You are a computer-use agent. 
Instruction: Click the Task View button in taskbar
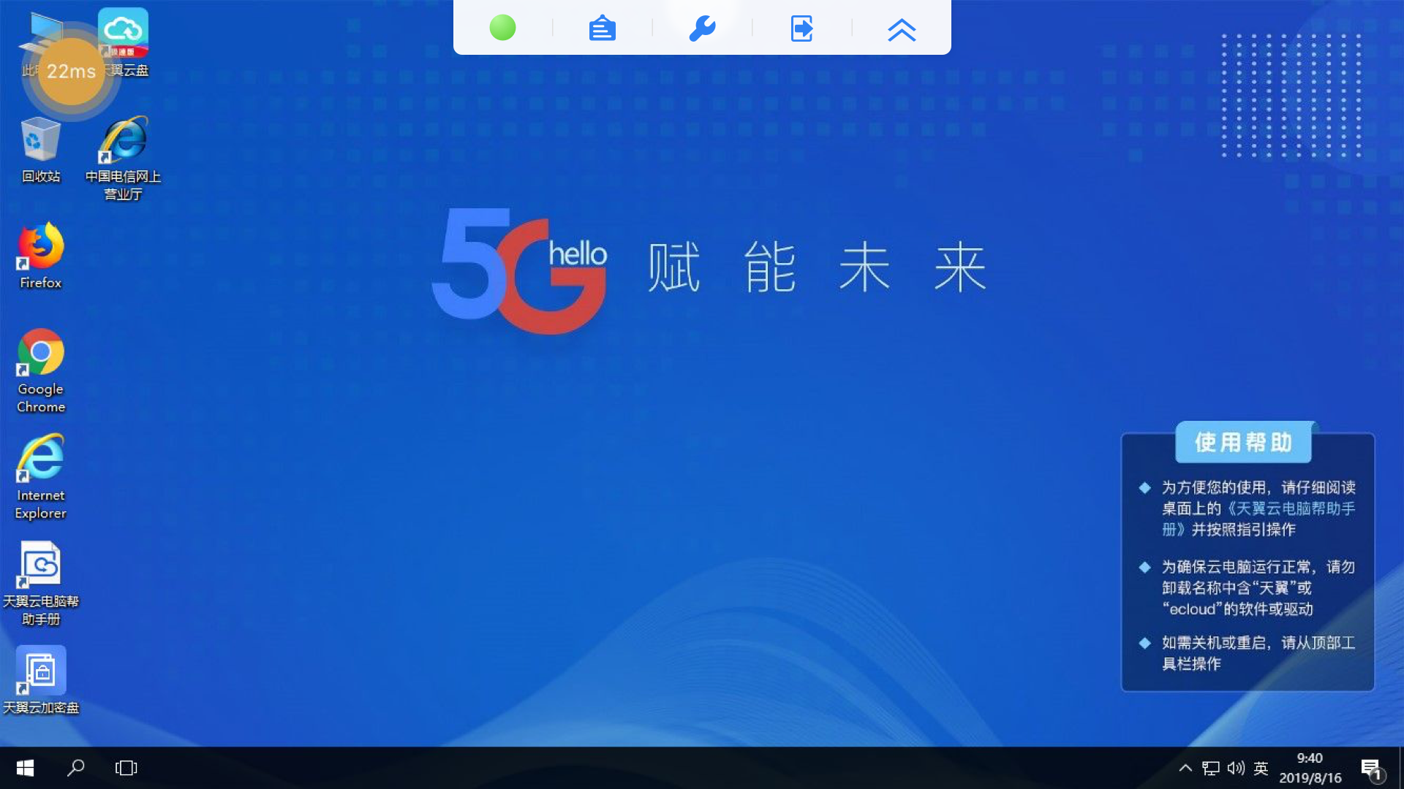coord(125,767)
